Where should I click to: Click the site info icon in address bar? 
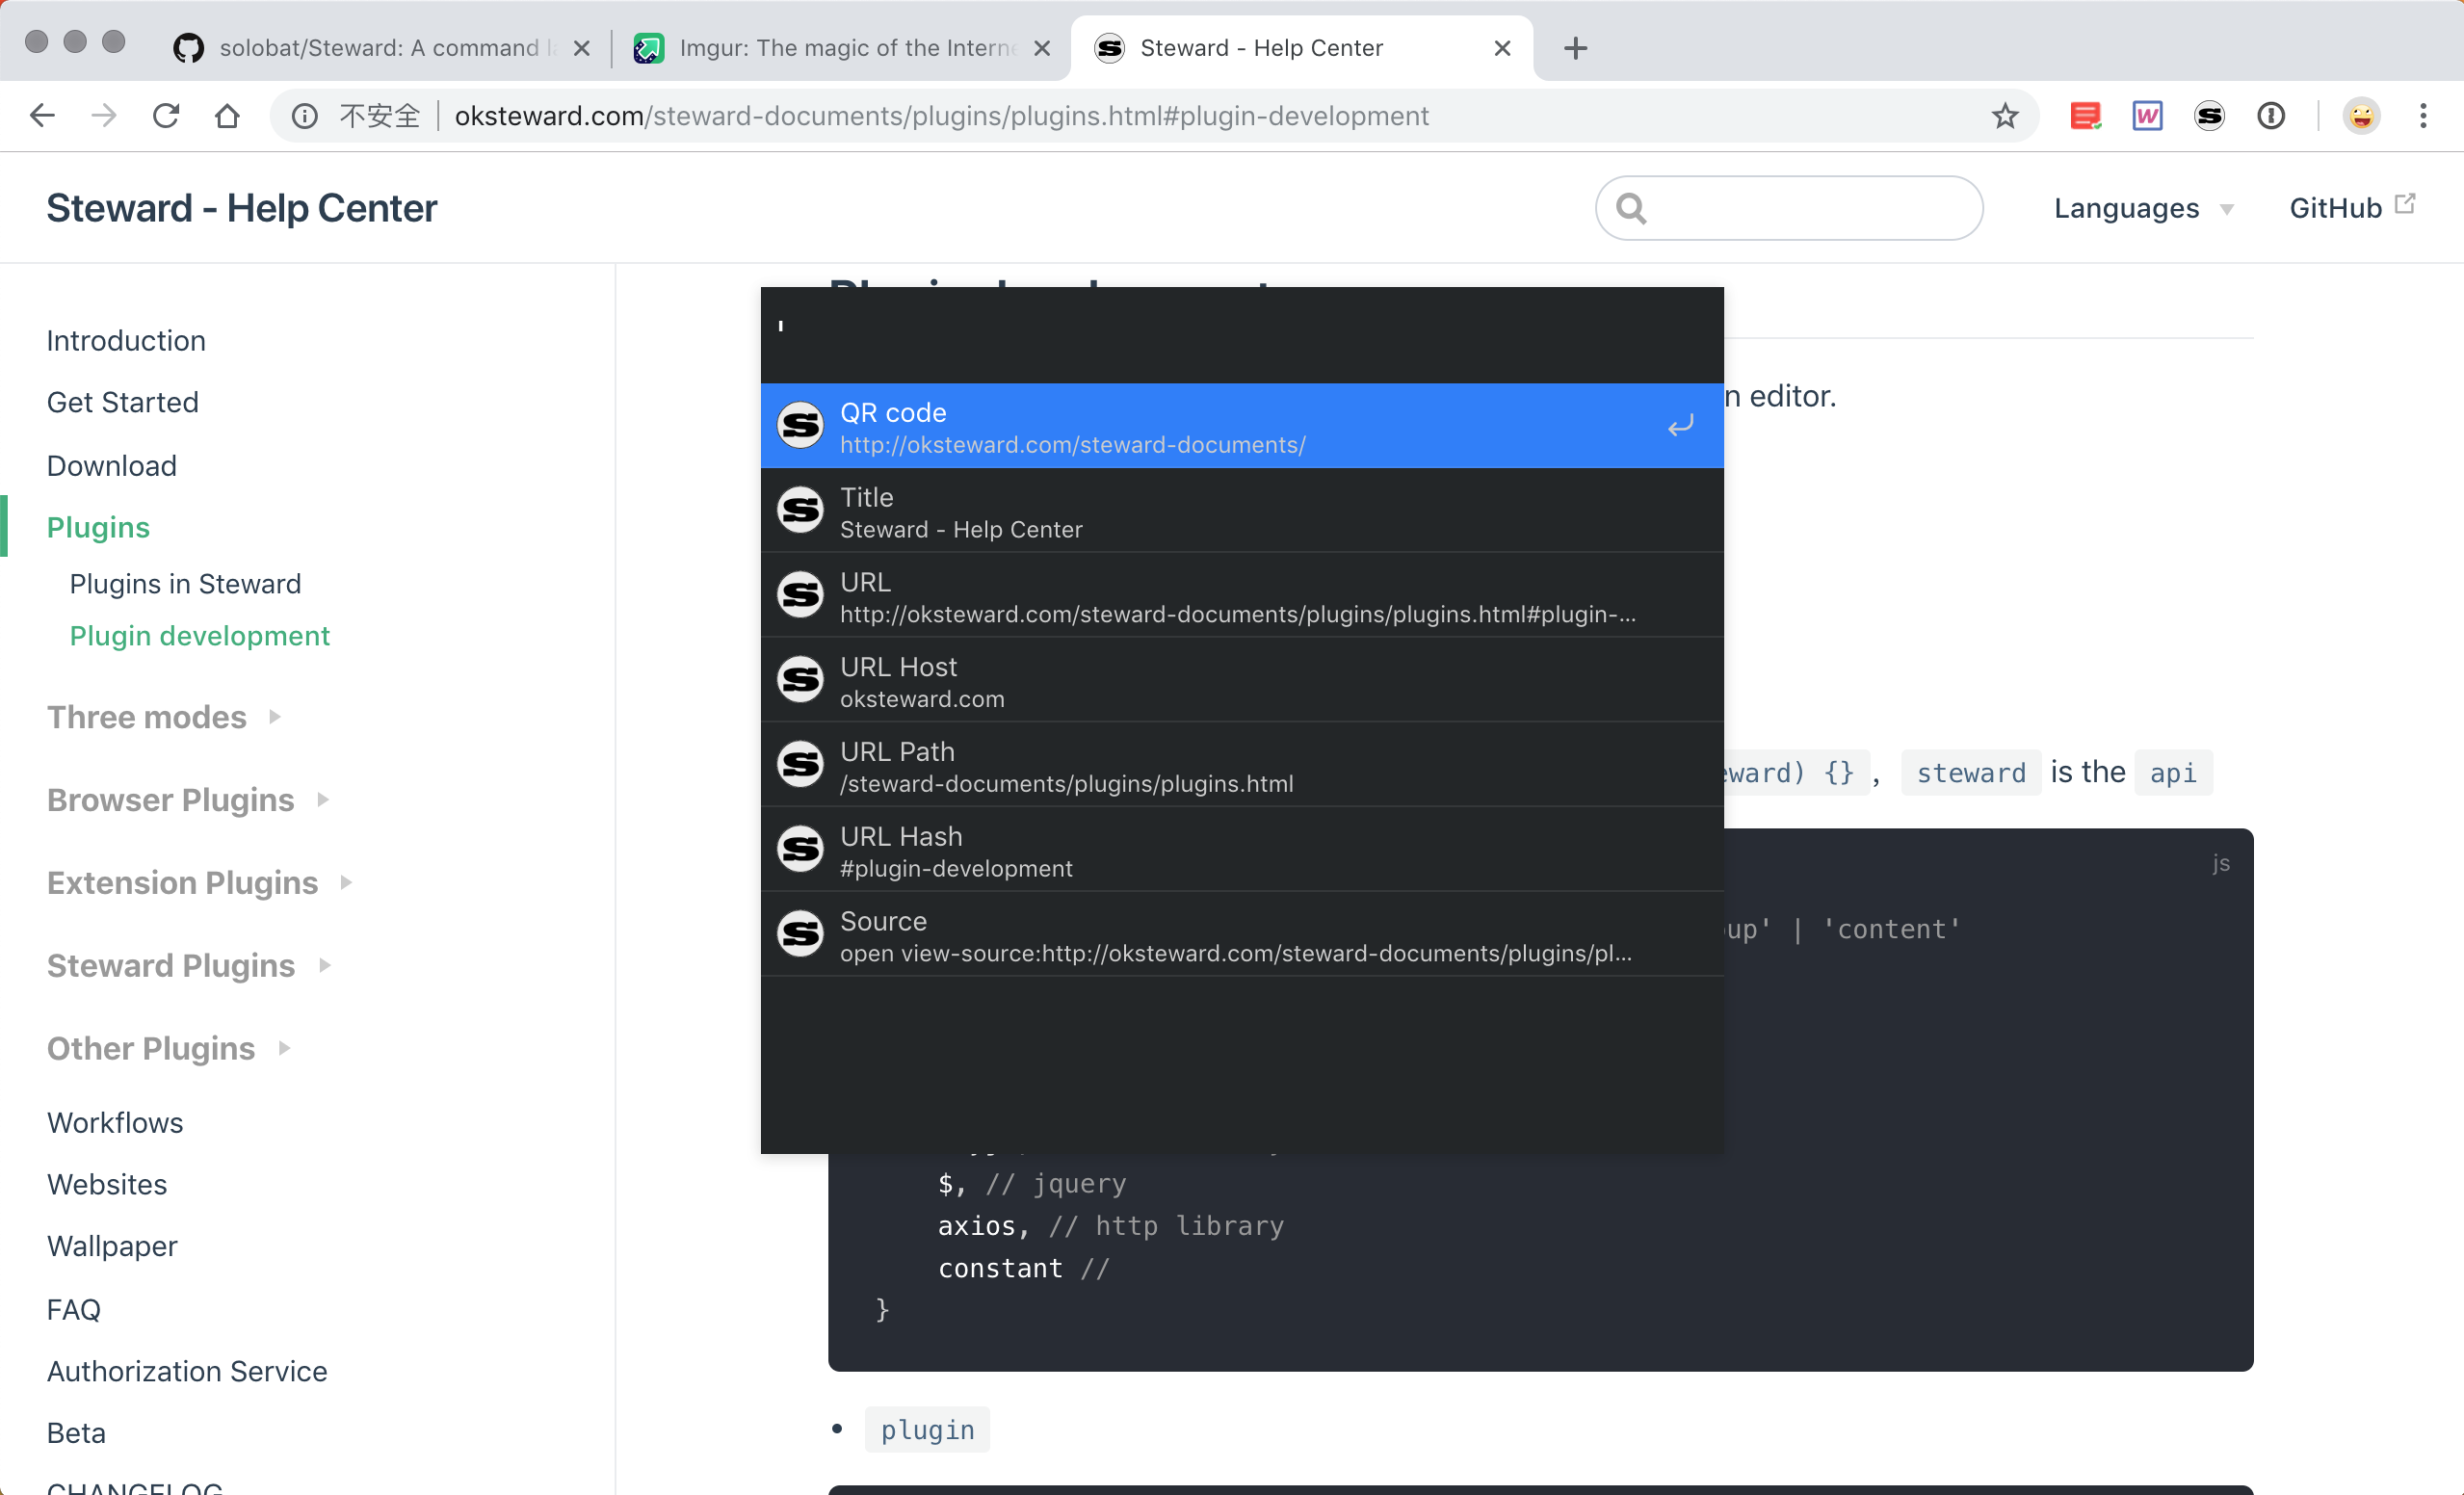coord(304,116)
